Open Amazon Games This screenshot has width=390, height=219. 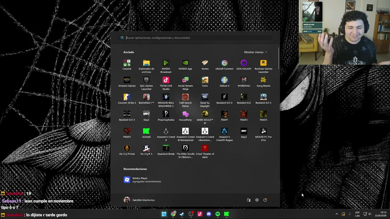(127, 82)
